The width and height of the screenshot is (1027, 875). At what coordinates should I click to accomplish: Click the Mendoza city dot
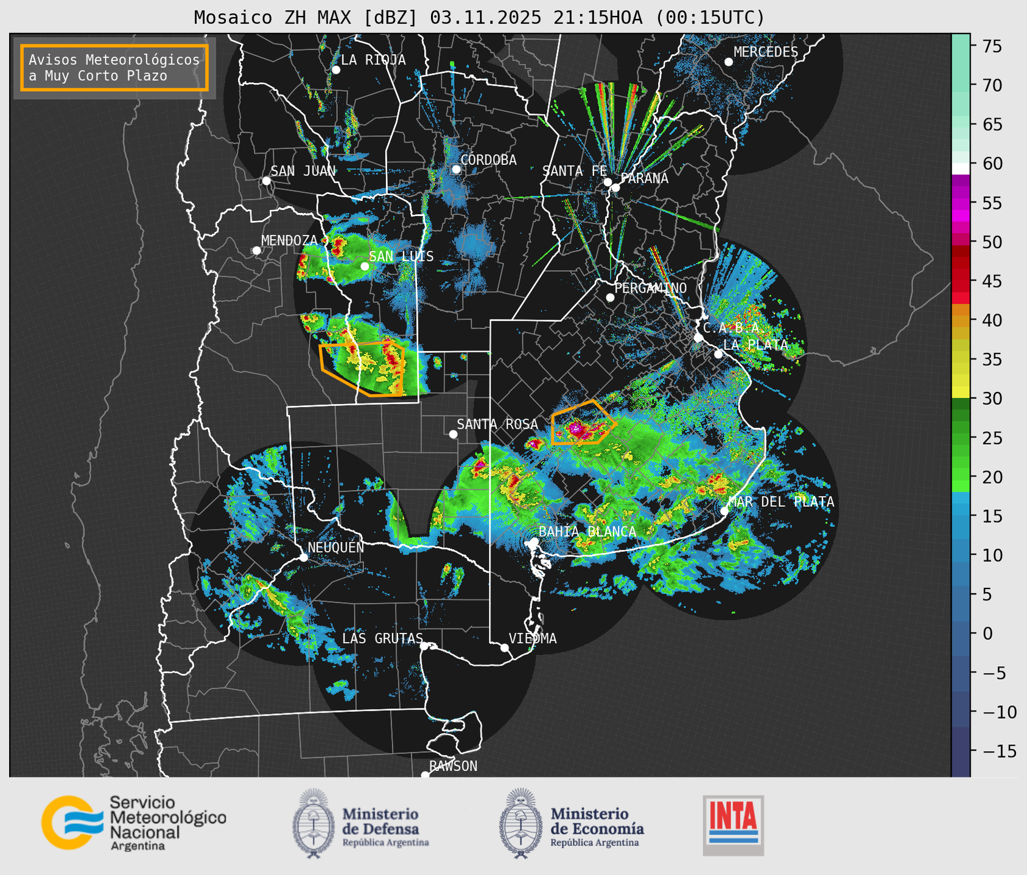point(256,251)
